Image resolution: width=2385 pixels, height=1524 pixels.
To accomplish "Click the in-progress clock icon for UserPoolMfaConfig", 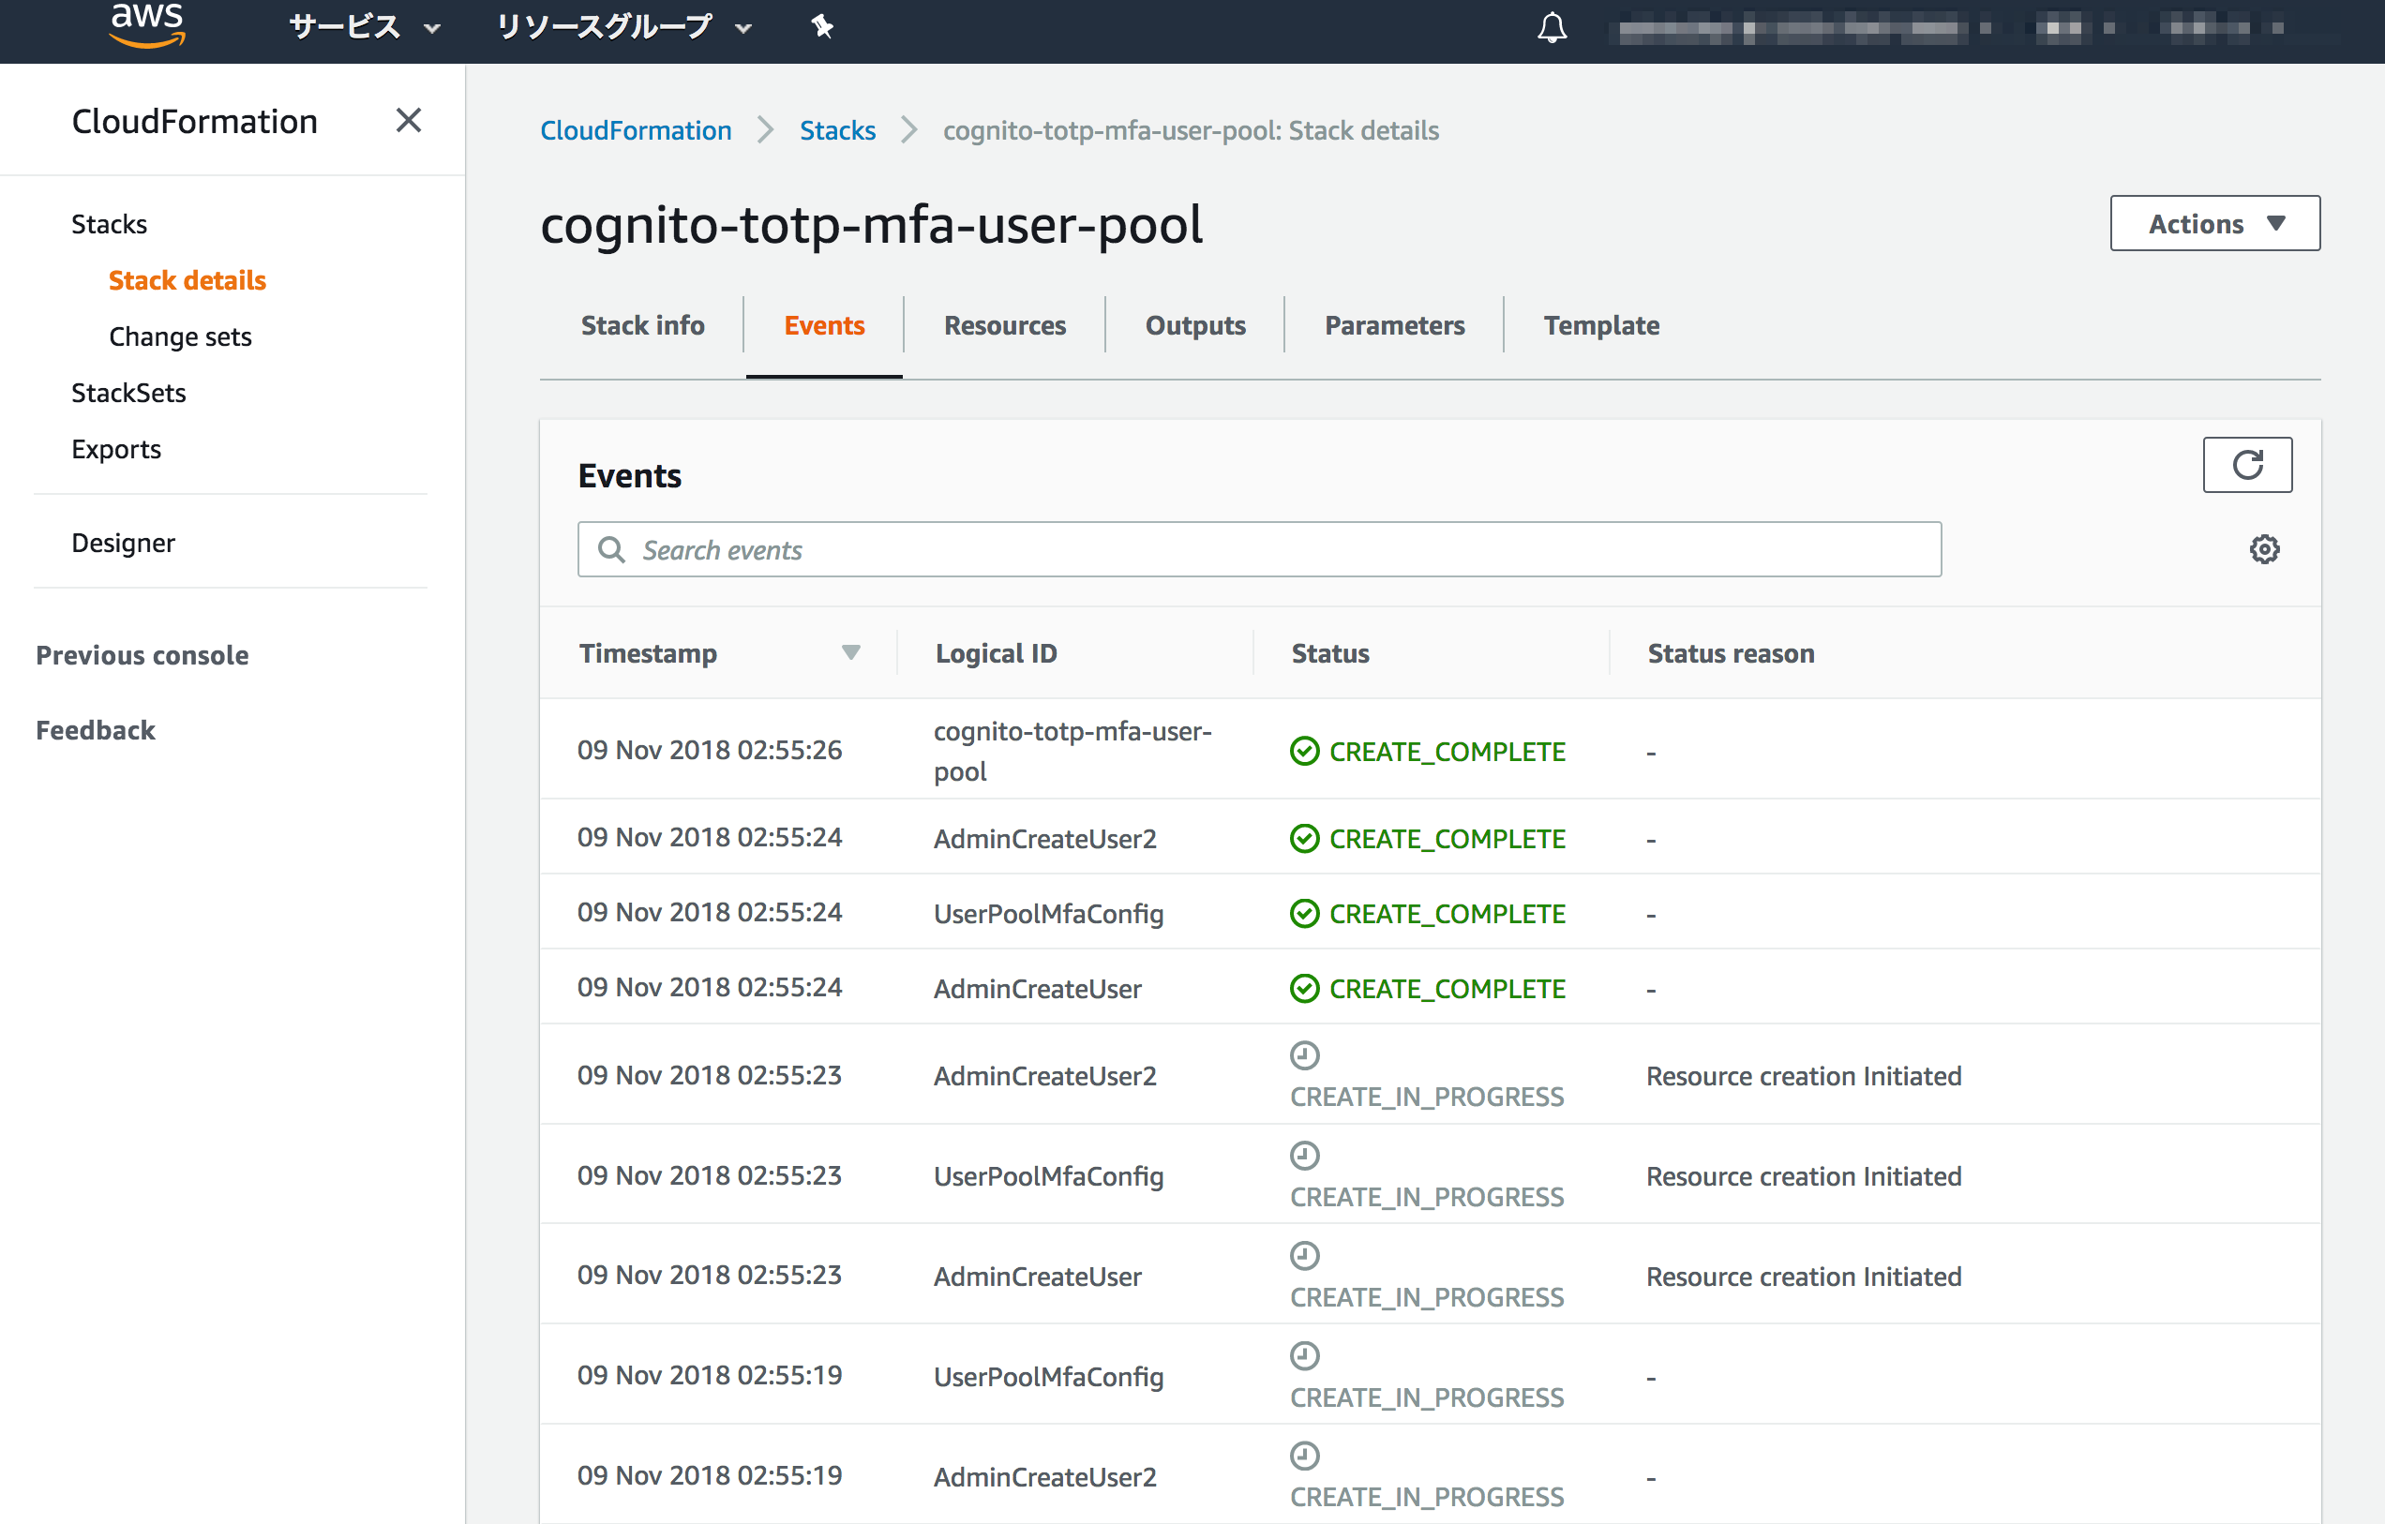I will 1304,1156.
